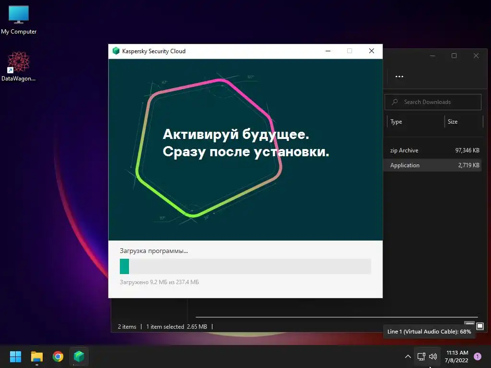Minimize the File Explorer window
This screenshot has width=491, height=368.
tap(433, 56)
